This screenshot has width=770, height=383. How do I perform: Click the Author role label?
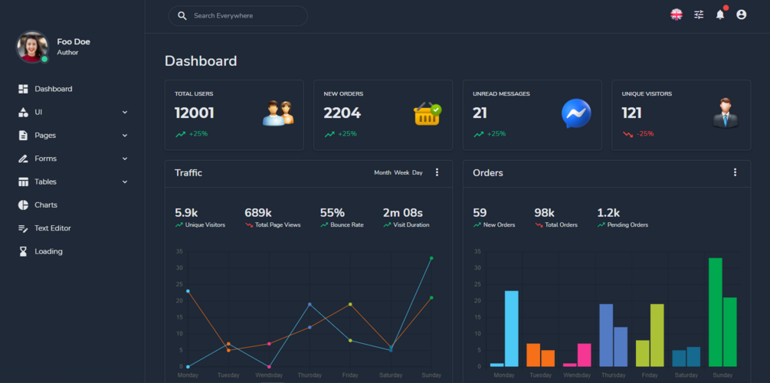point(67,53)
